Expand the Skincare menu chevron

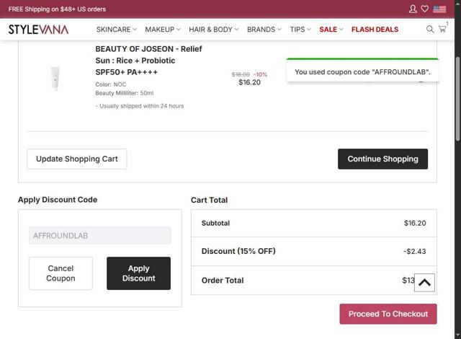135,30
